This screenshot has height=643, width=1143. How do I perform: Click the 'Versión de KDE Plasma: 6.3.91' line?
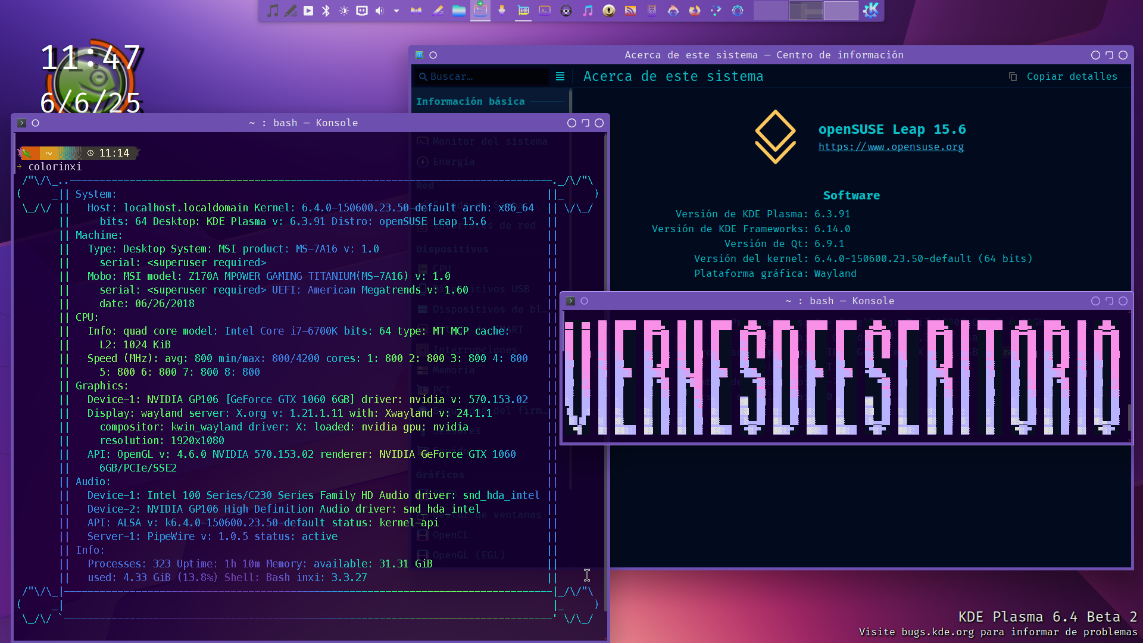click(x=763, y=214)
